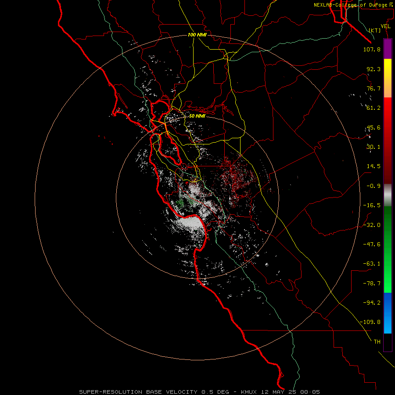The height and width of the screenshot is (395, 395).
Task: Select the 30.1 scale value
Action: (x=373, y=147)
